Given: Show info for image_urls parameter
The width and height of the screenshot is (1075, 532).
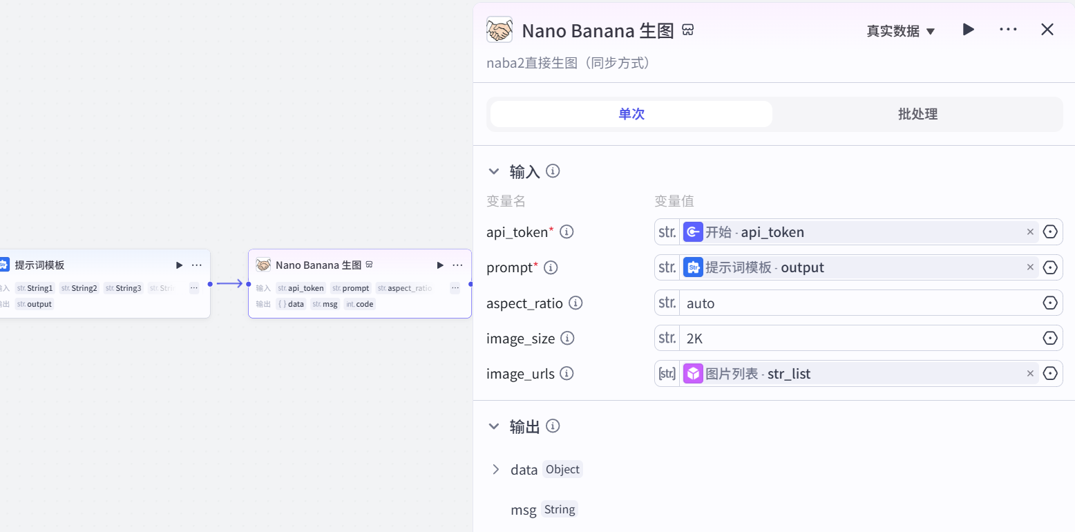Looking at the screenshot, I should pyautogui.click(x=567, y=374).
